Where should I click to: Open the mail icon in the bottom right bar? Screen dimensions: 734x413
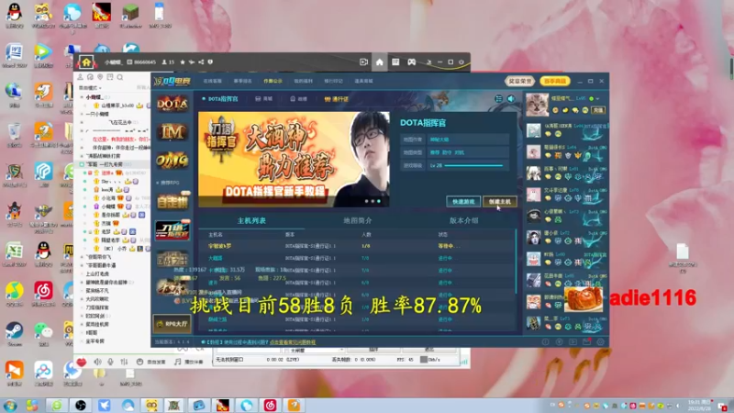(x=586, y=342)
